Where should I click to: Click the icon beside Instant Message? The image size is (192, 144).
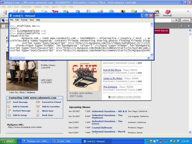(x=9, y=111)
